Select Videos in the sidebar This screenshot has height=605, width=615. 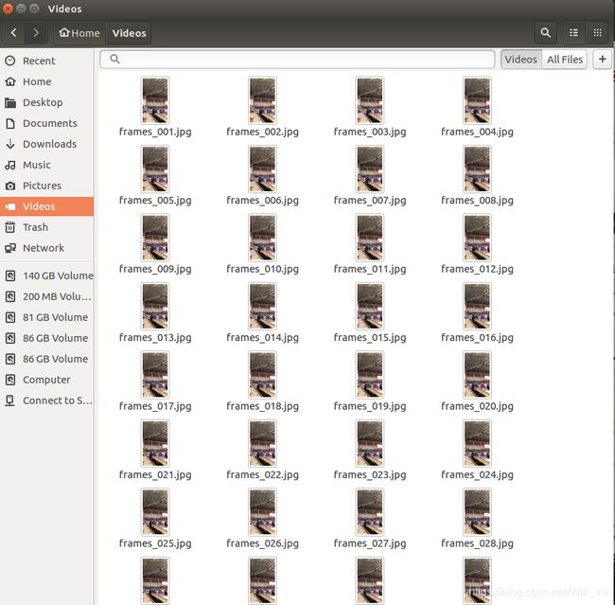(x=47, y=206)
